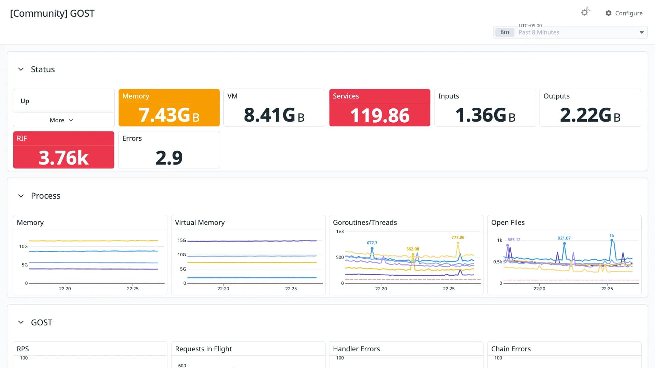Click the Chain Errors chart title

(x=511, y=349)
